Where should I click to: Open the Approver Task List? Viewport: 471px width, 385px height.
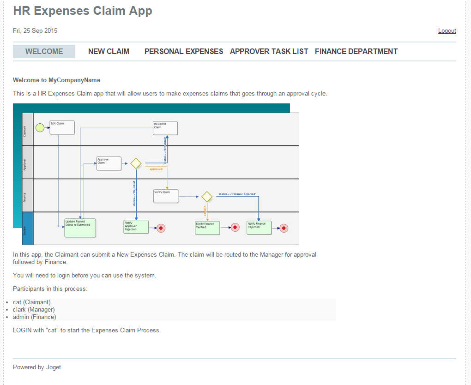[269, 52]
